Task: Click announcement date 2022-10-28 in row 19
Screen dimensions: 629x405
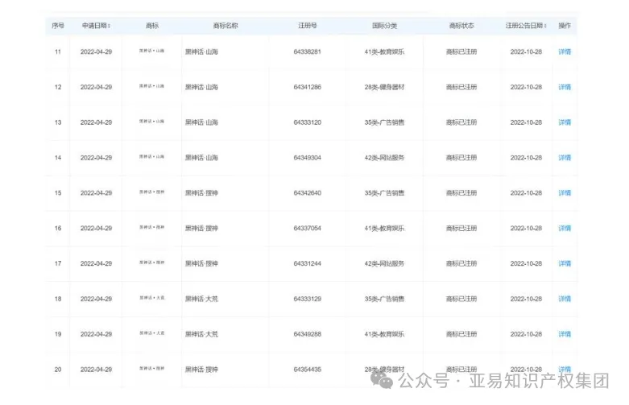Action: 526,334
